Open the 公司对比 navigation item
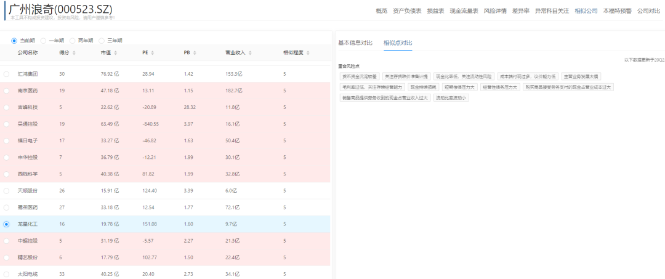The width and height of the screenshot is (665, 279). coord(648,12)
